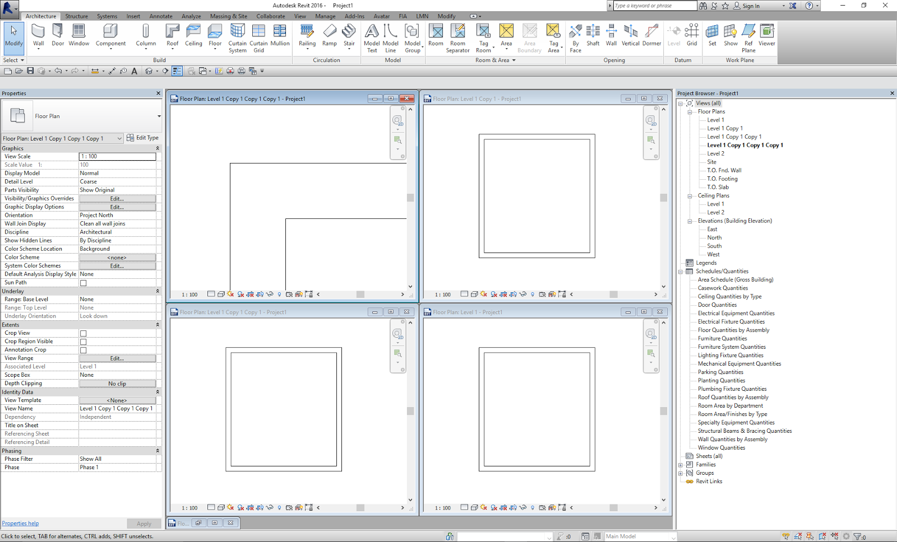Click the Save icon in quick access toolbar
Screen dimensions: 897x542
click(x=30, y=71)
